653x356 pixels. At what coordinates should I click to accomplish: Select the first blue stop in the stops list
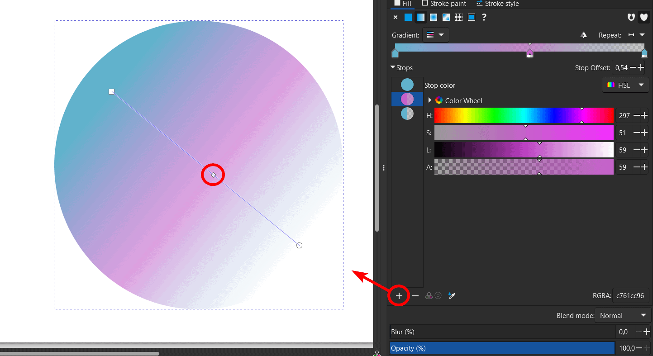[407, 85]
